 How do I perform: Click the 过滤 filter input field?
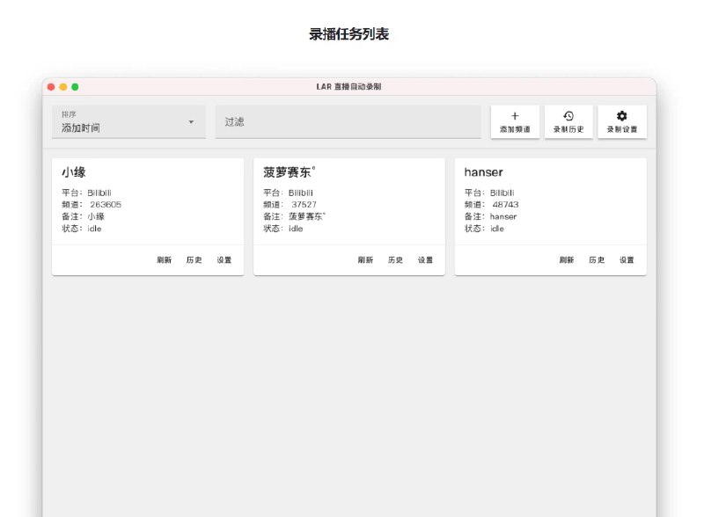[x=348, y=122]
